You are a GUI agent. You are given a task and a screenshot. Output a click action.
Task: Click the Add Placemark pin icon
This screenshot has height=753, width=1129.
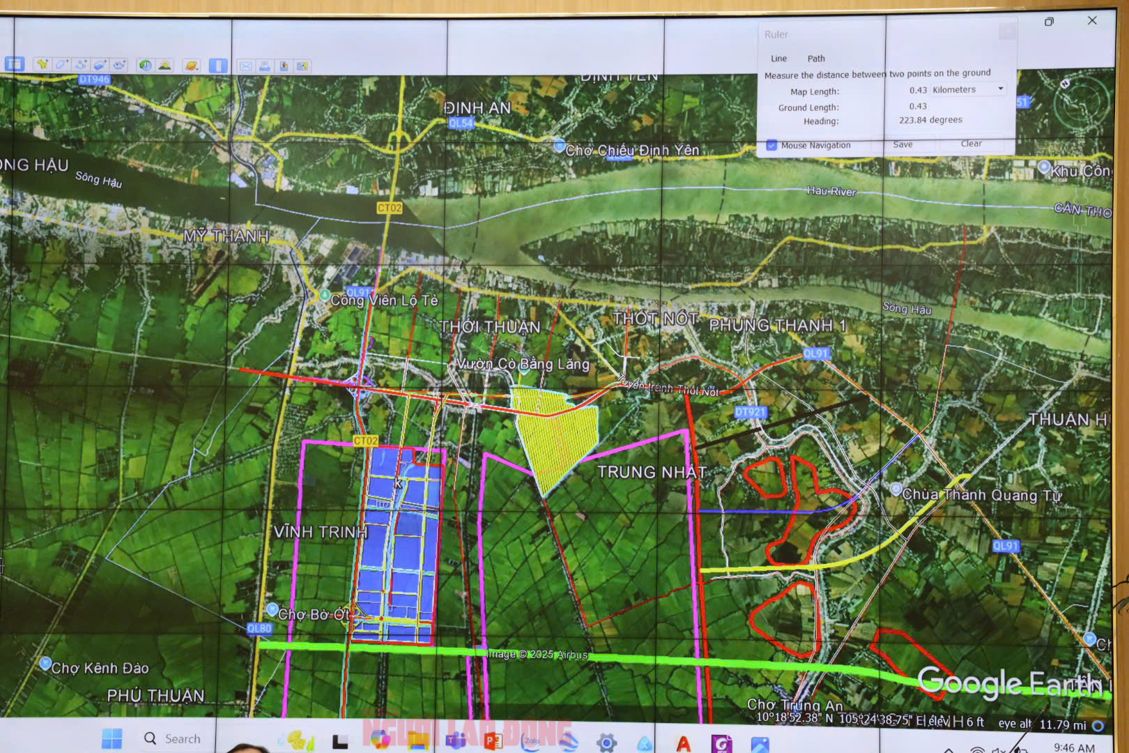(43, 65)
